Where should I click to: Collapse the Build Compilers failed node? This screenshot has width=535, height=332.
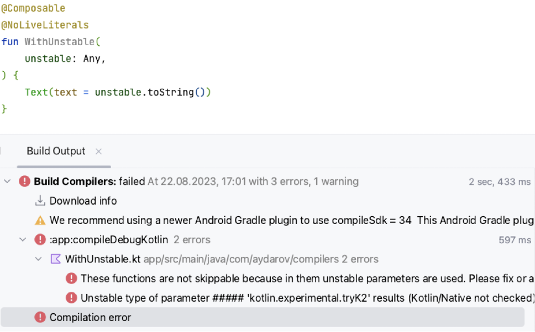click(x=7, y=181)
